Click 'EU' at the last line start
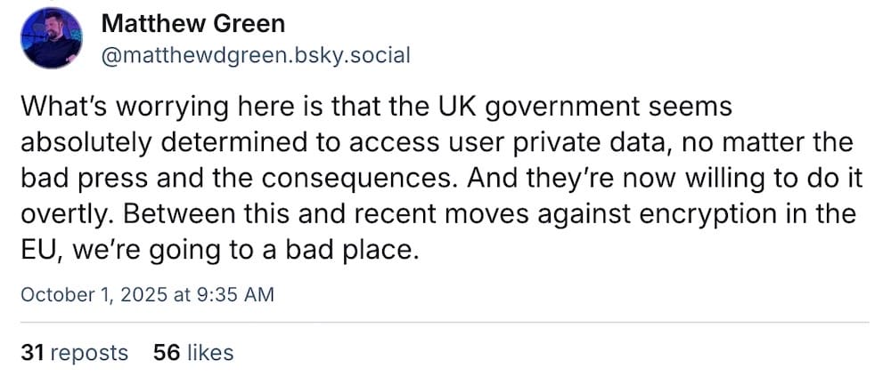 [36, 250]
